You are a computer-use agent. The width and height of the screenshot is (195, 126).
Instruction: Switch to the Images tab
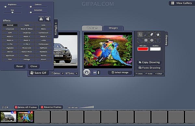tap(113, 28)
